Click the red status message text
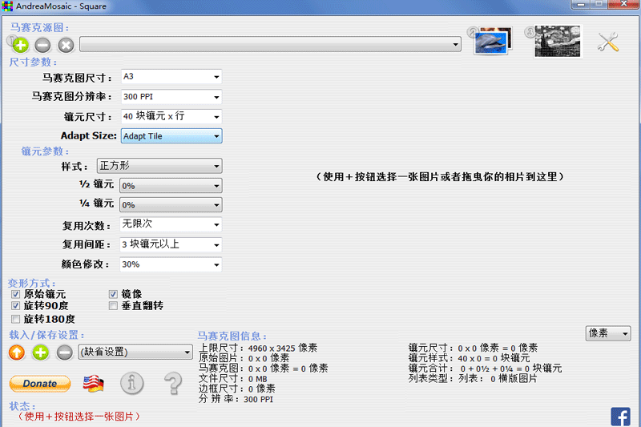 (79, 417)
